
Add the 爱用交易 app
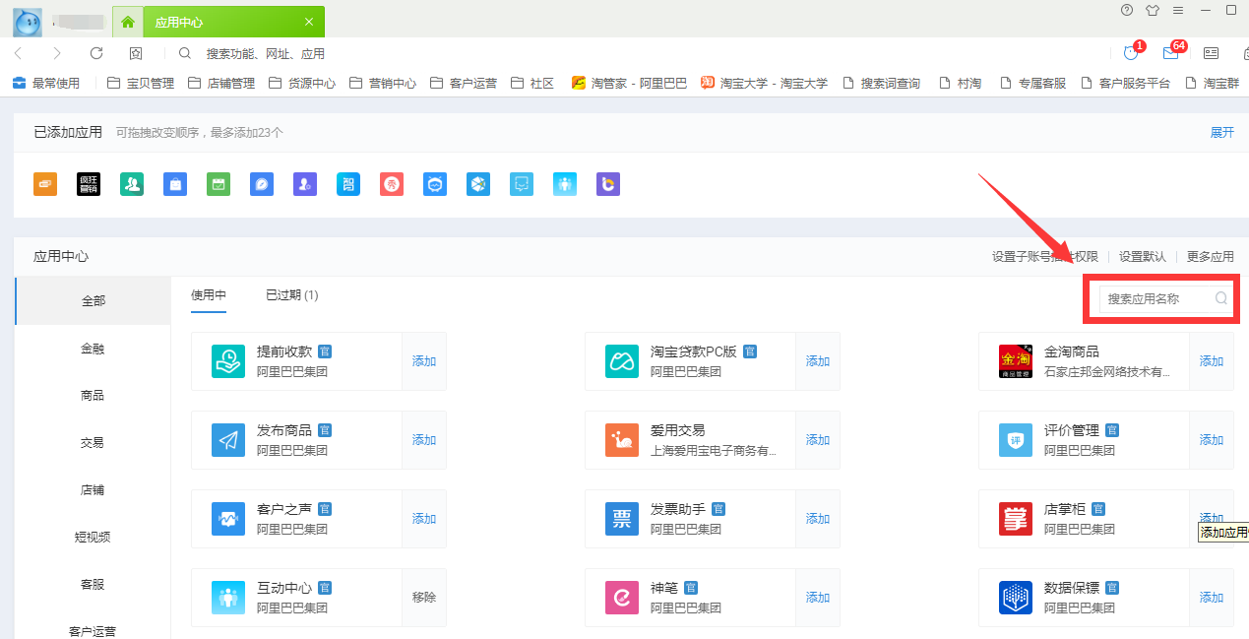point(818,440)
